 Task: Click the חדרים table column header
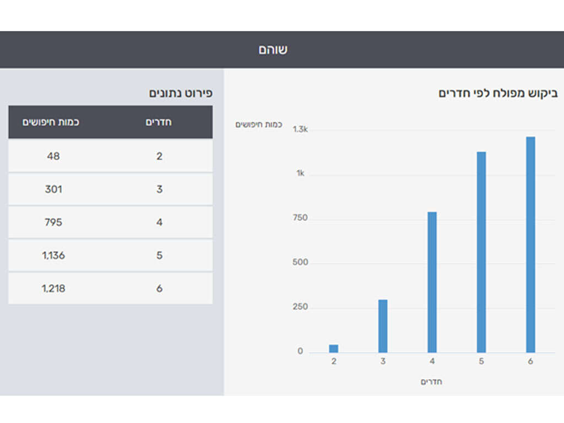[159, 122]
